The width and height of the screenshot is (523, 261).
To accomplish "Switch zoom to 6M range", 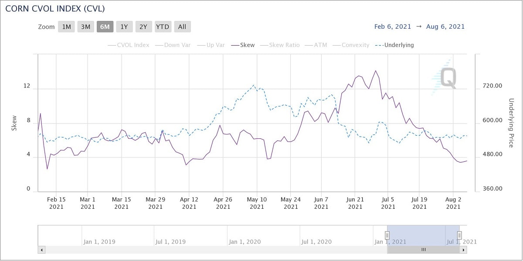I will (x=105, y=27).
